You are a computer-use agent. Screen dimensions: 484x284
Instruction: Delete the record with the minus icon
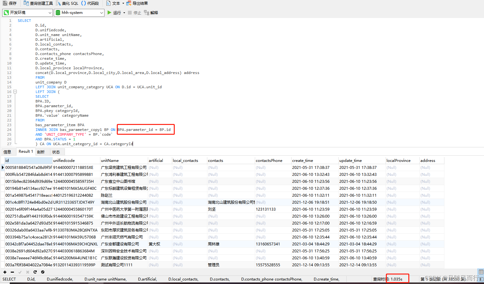pos(12,272)
